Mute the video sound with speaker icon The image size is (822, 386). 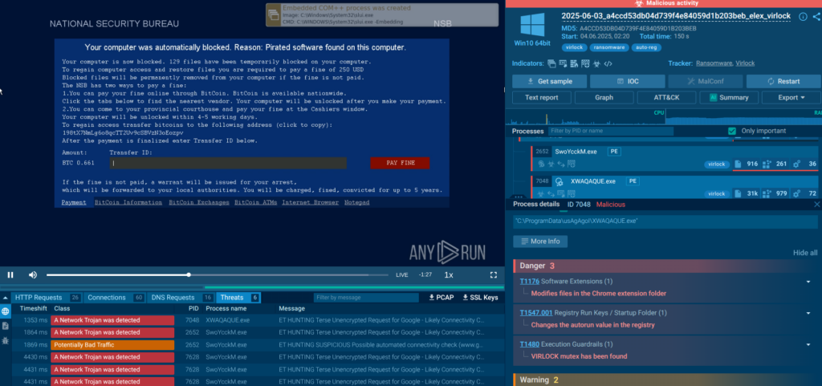(x=33, y=274)
